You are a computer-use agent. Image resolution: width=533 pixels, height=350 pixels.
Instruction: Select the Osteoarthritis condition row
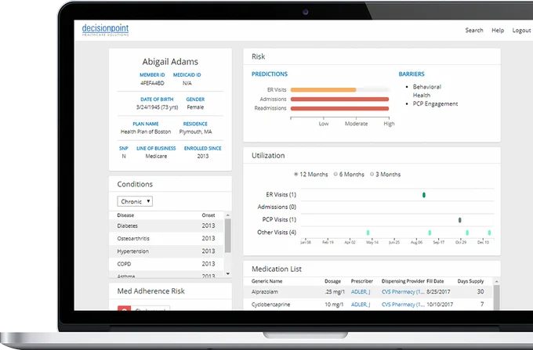click(166, 238)
